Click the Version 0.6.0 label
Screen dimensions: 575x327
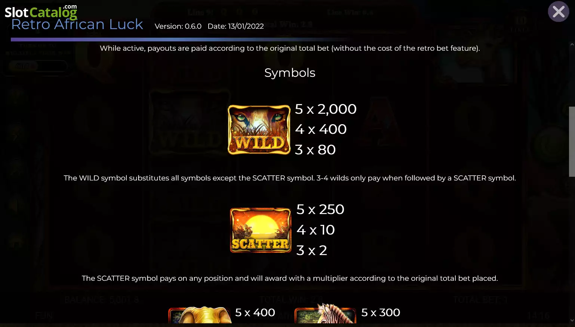pyautogui.click(x=178, y=26)
